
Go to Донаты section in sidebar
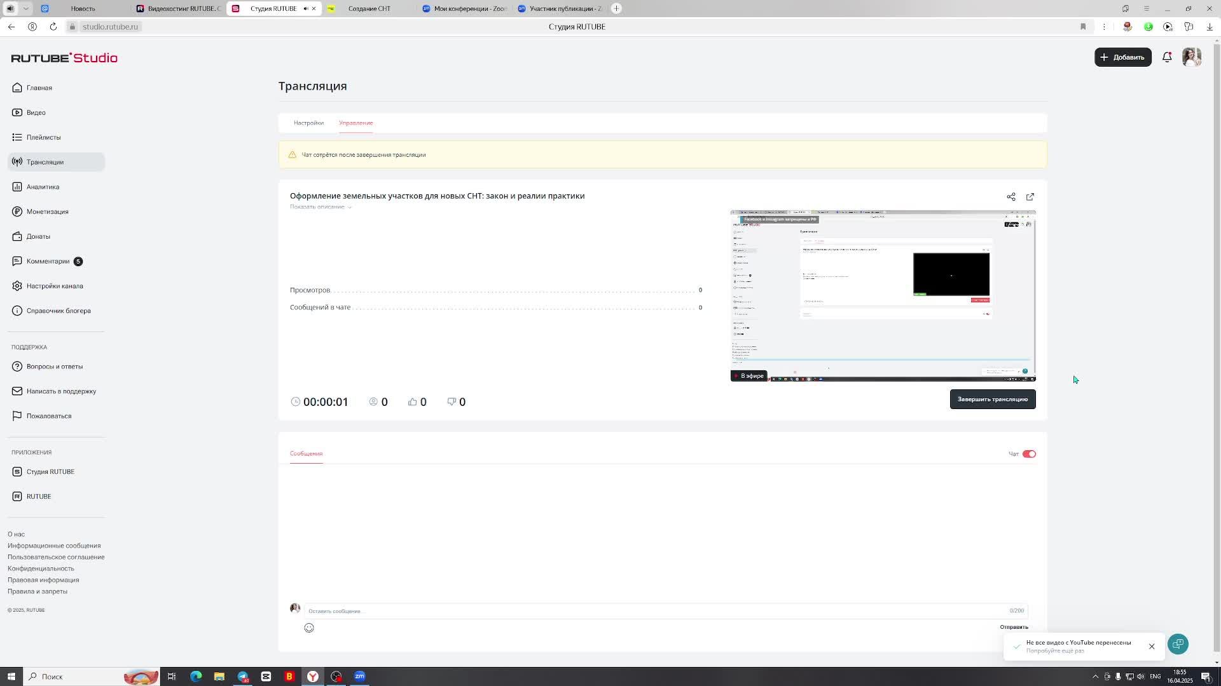tap(38, 236)
